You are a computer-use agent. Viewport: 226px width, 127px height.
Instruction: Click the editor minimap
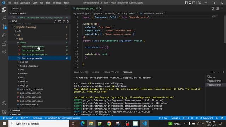[215, 17]
